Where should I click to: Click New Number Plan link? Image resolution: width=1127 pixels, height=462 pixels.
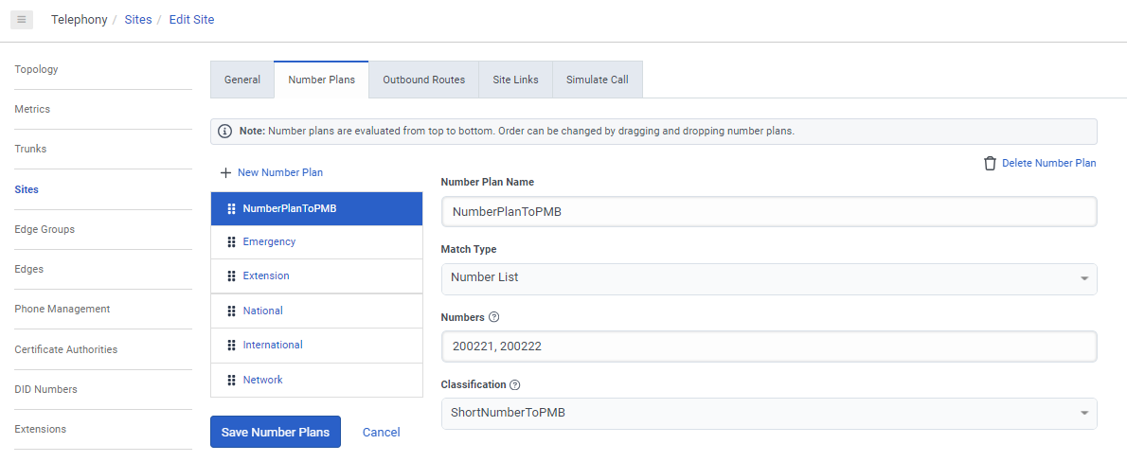pyautogui.click(x=280, y=172)
